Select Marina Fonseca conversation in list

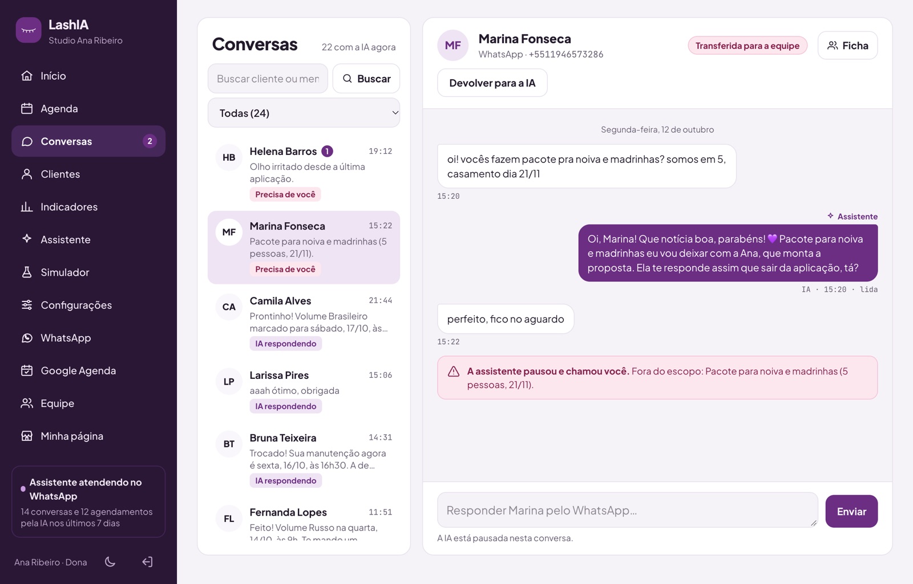click(304, 247)
